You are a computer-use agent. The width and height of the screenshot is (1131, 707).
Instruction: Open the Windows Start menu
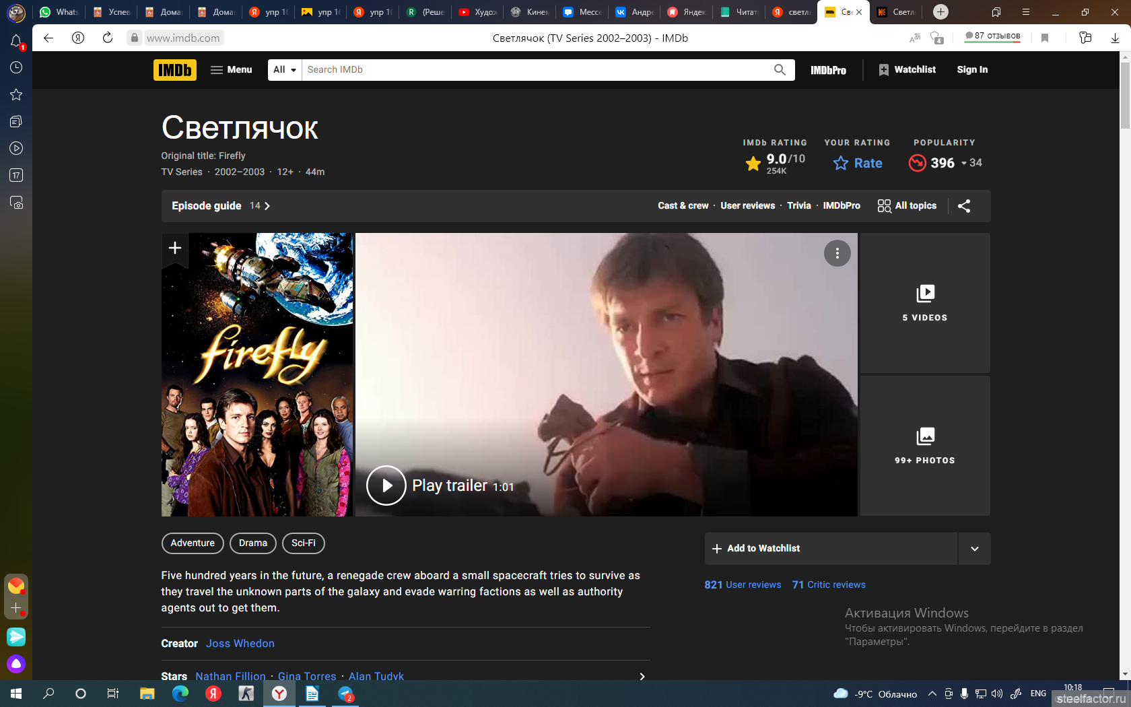[16, 694]
